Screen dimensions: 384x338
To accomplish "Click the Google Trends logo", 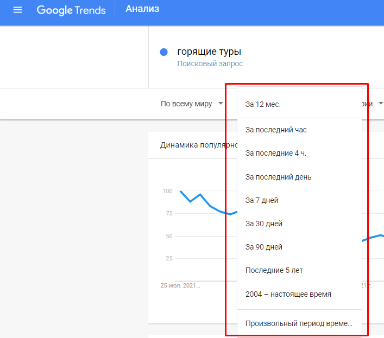I will (x=71, y=10).
